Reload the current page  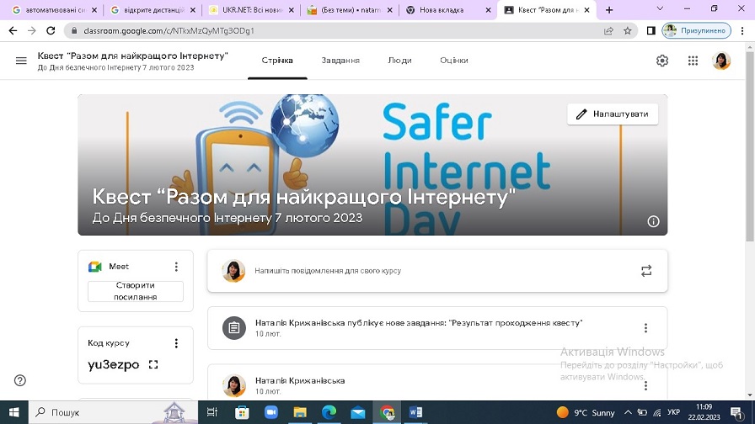coord(51,31)
